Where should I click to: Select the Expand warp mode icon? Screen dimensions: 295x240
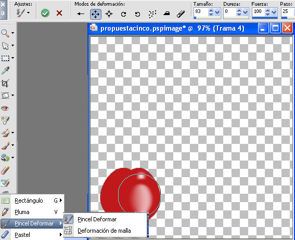tap(96, 14)
